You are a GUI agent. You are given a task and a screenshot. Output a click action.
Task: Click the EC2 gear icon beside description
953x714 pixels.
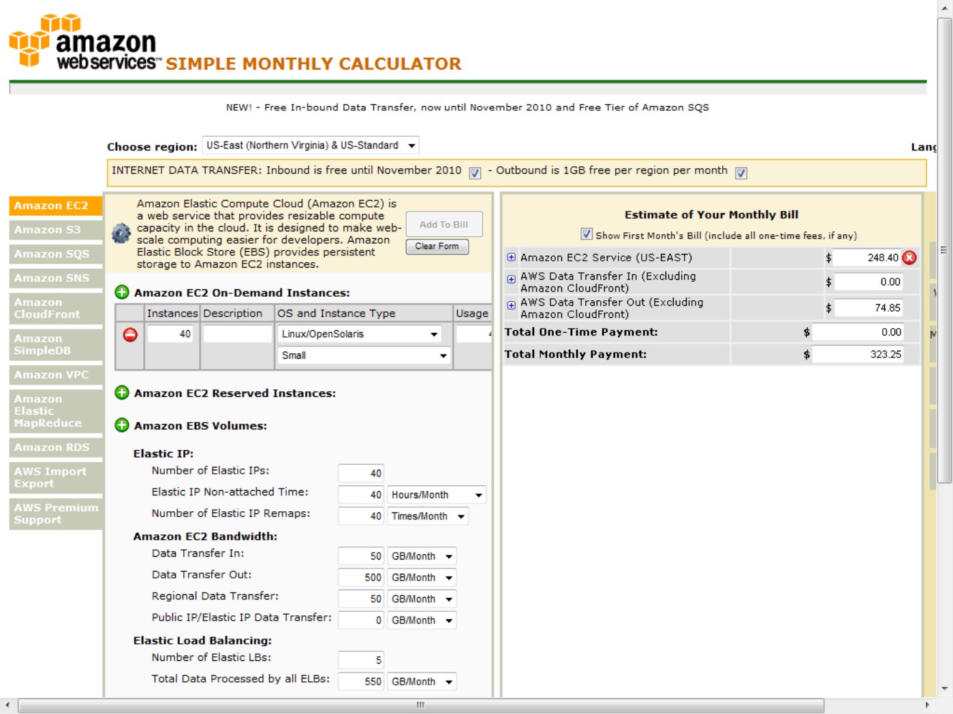click(x=121, y=233)
